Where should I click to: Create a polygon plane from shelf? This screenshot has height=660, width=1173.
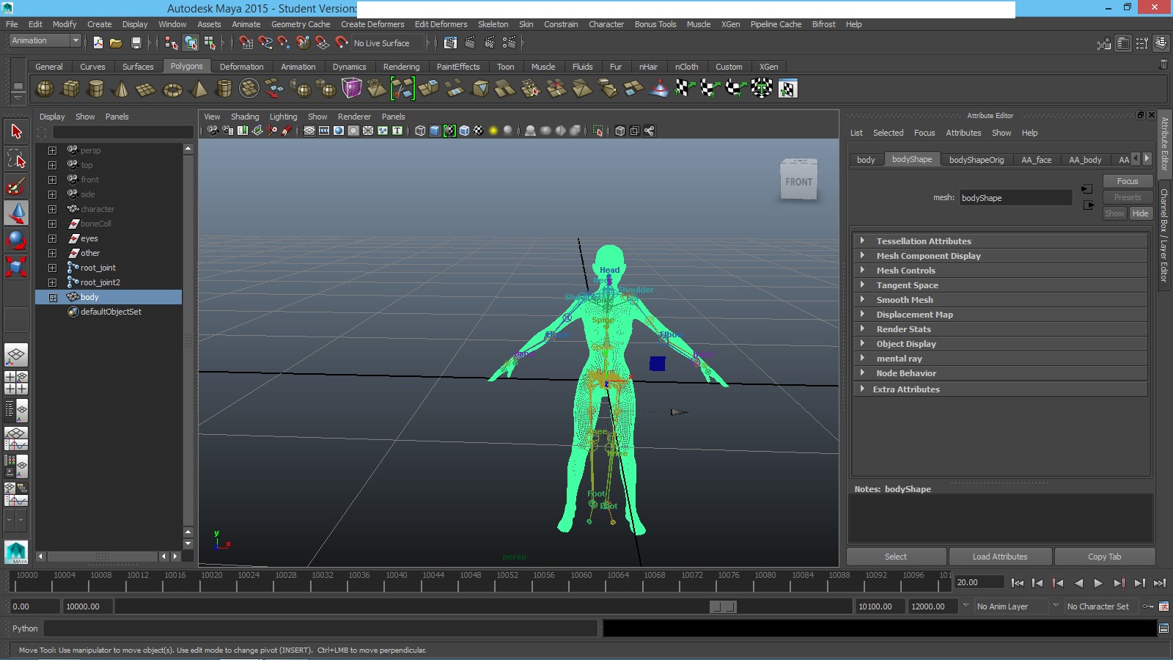tap(146, 89)
